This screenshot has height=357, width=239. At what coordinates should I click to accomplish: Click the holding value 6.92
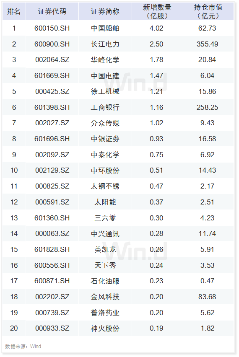tap(207, 155)
